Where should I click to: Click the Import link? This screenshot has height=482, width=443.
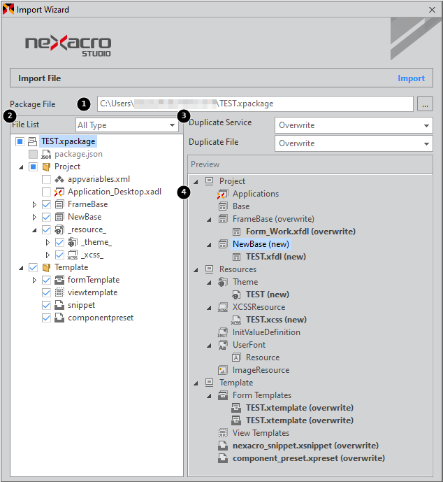coord(411,78)
